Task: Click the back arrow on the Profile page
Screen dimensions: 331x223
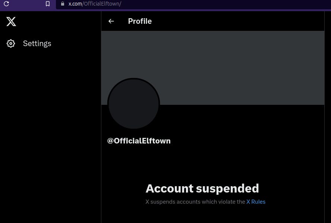Action: point(111,21)
